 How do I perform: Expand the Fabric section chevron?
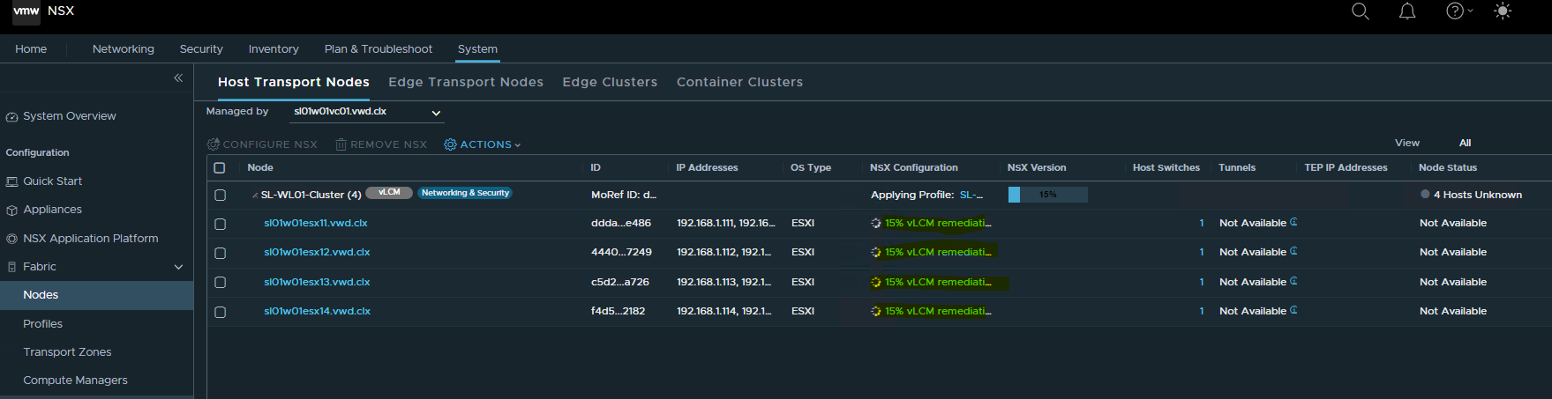pyautogui.click(x=179, y=267)
